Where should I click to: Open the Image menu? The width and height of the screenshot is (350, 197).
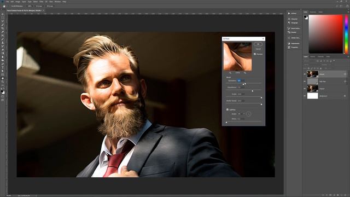tap(17, 2)
